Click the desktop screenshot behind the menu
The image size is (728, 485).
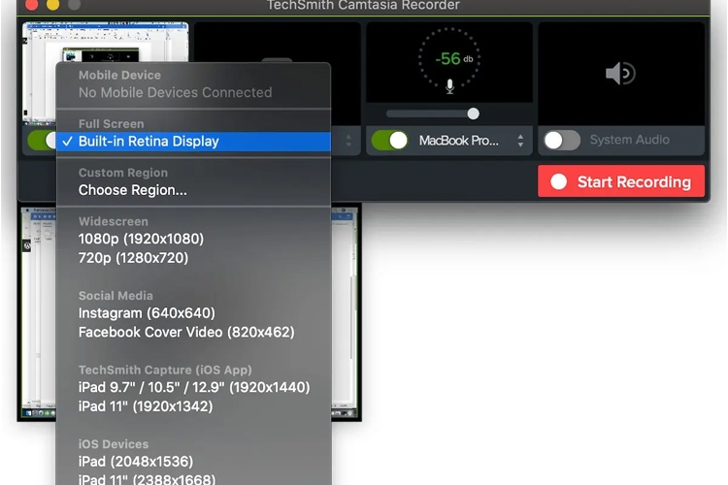346,313
